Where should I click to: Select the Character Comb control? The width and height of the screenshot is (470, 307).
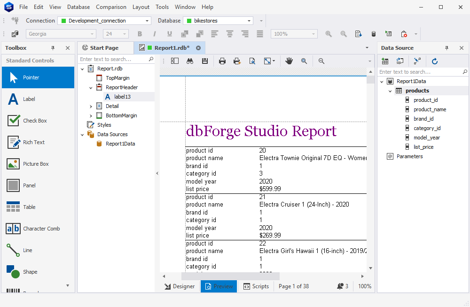point(38,229)
